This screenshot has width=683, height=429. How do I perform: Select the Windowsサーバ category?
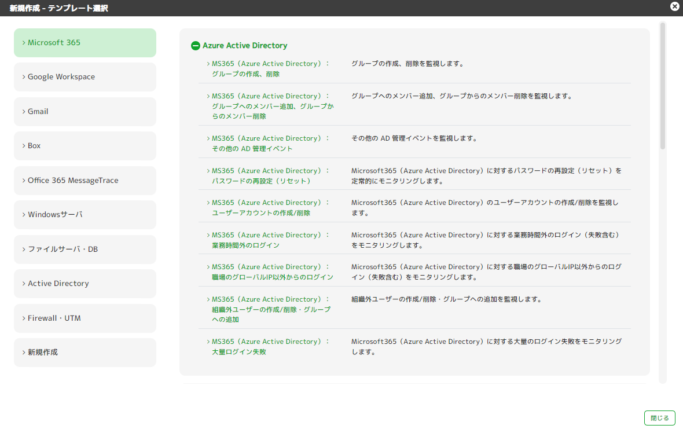pyautogui.click(x=85, y=215)
